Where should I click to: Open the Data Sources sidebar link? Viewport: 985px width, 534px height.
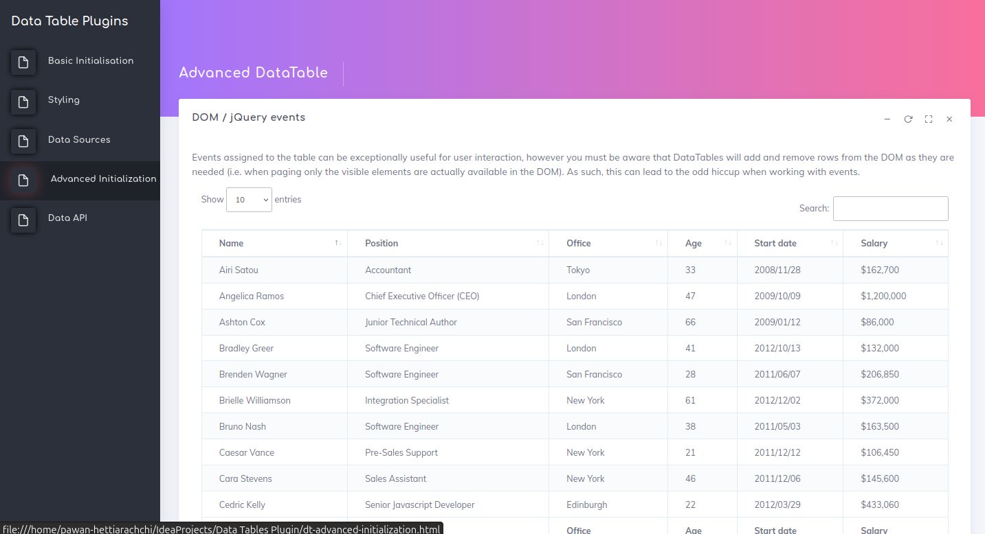pyautogui.click(x=79, y=140)
